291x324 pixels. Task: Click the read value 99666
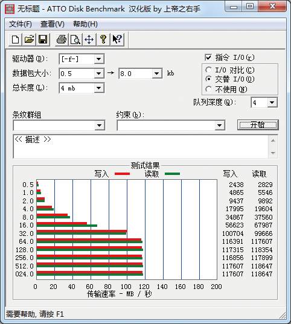[x=263, y=233]
